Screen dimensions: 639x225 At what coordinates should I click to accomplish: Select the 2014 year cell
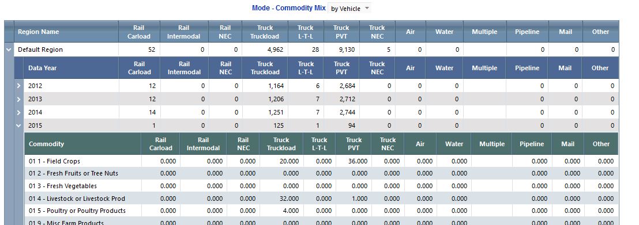point(72,112)
